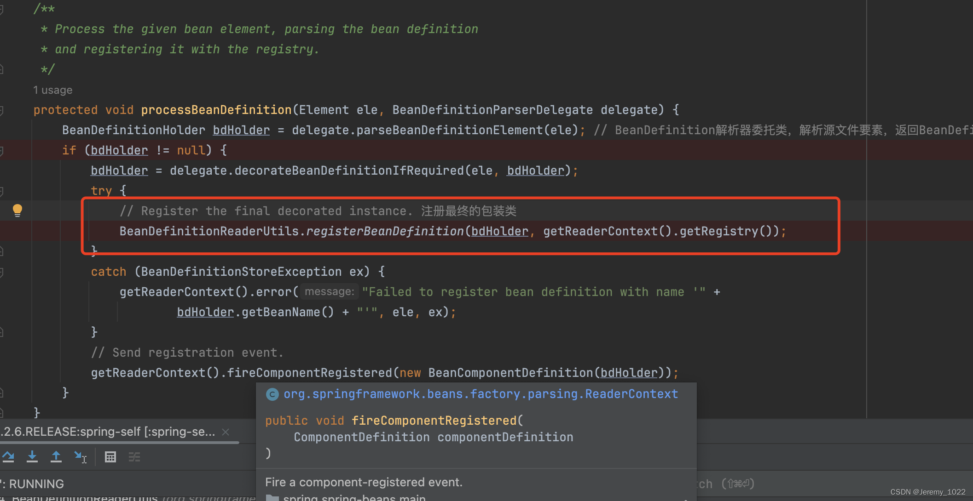Viewport: 973px width, 501px height.
Task: Click the '// Send registration event.' comment
Action: tap(187, 353)
